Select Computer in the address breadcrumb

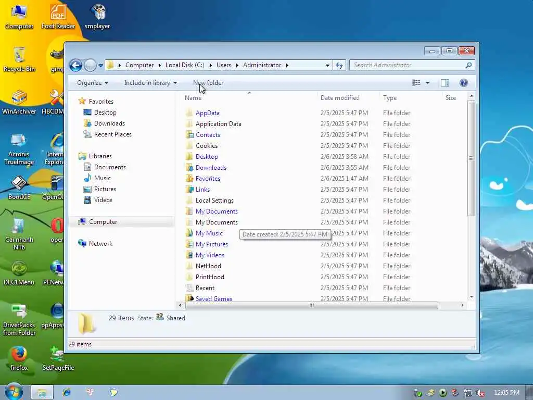tap(139, 65)
